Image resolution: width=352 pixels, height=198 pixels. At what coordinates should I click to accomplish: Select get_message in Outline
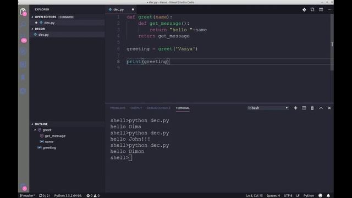click(x=55, y=136)
